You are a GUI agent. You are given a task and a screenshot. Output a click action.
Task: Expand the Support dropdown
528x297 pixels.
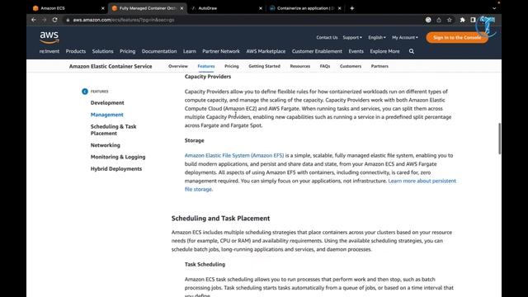point(352,37)
